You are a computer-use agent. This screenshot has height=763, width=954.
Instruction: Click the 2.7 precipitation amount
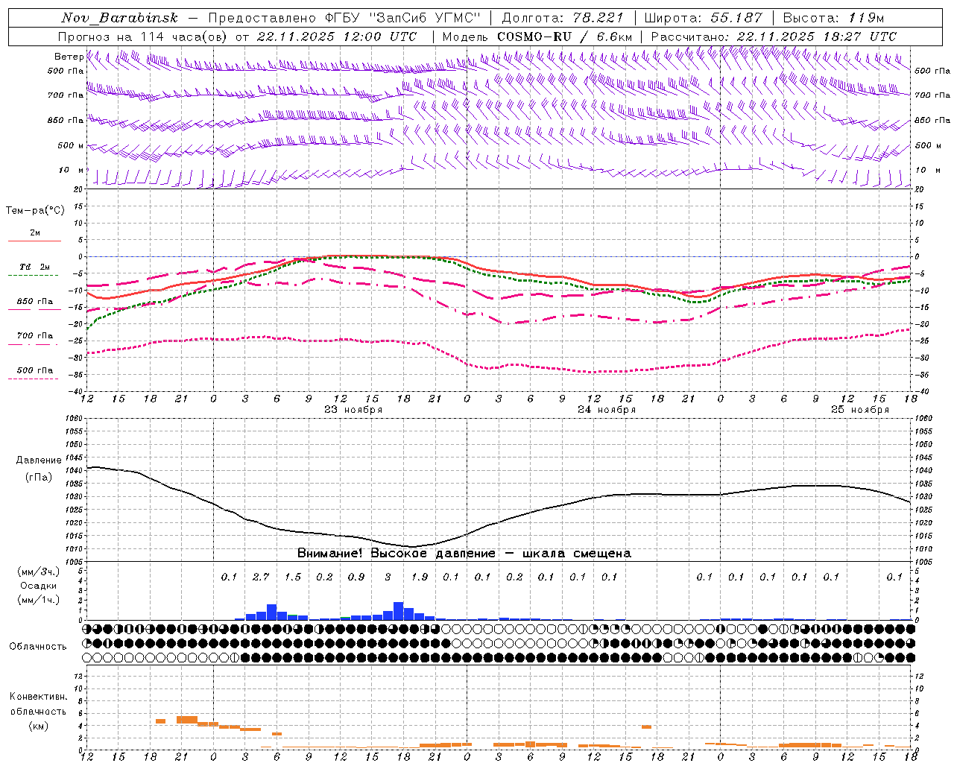[261, 577]
